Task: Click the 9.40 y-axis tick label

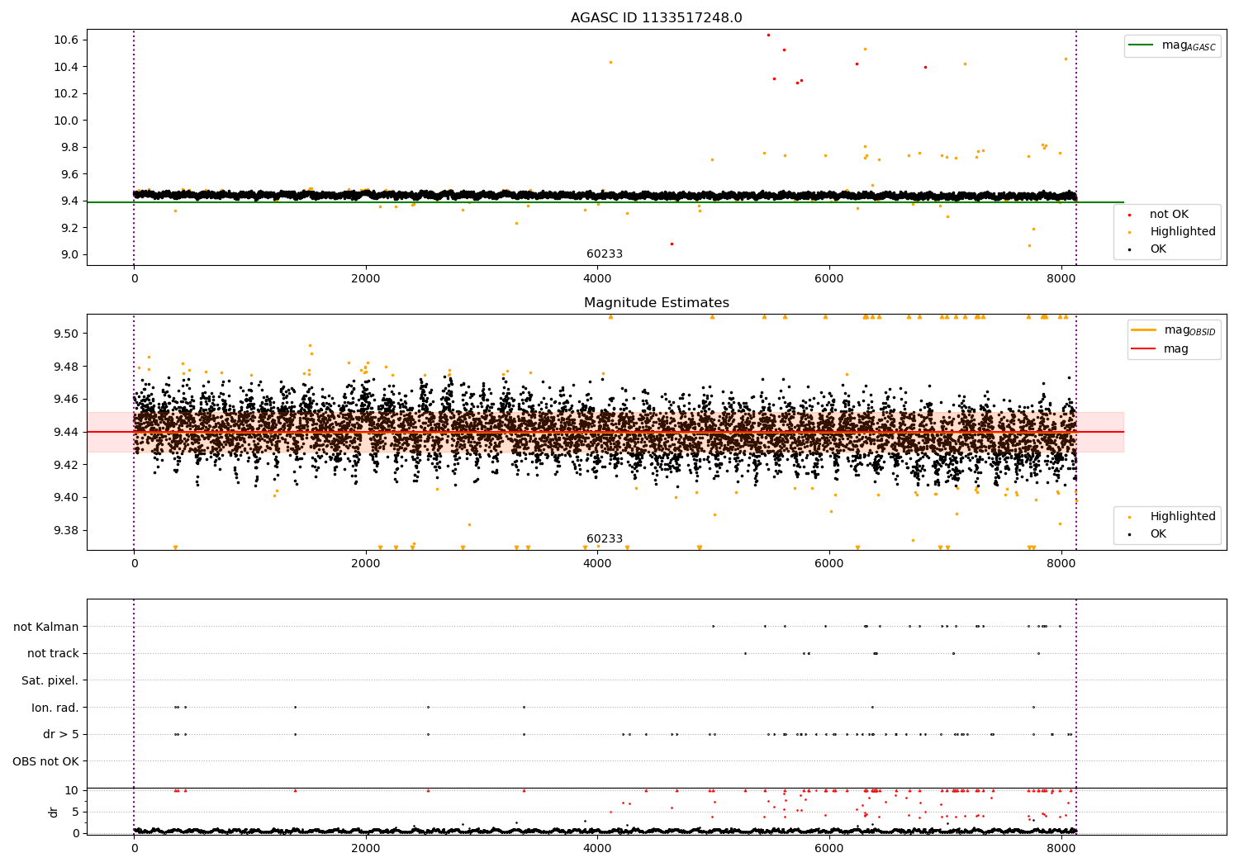Action: tap(67, 498)
